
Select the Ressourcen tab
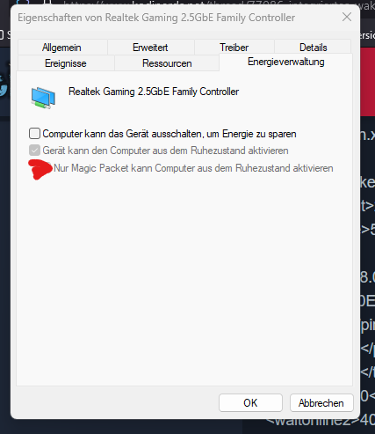tap(167, 63)
